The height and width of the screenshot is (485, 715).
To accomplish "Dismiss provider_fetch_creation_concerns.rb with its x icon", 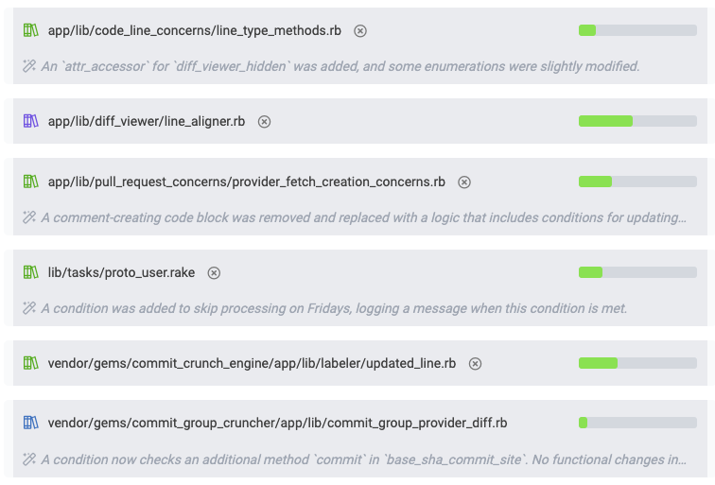I will (x=464, y=182).
